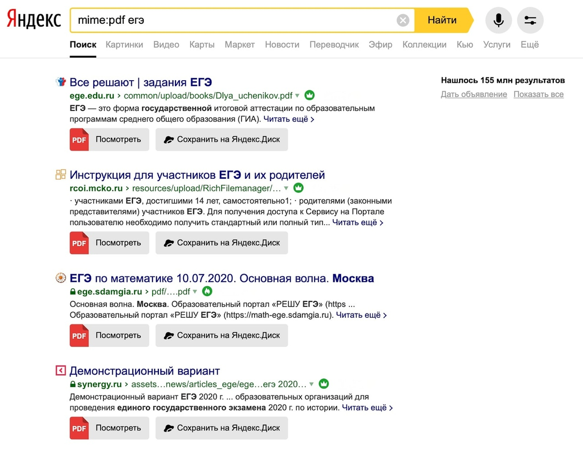Click the microphone voice search icon
This screenshot has height=449, width=583.
pos(498,20)
